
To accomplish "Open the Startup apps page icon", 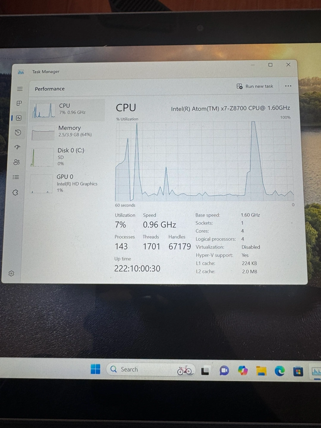I will [17, 147].
